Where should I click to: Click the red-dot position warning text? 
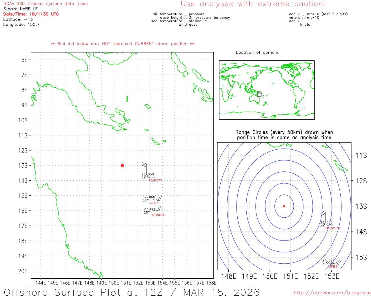pyautogui.click(x=122, y=44)
